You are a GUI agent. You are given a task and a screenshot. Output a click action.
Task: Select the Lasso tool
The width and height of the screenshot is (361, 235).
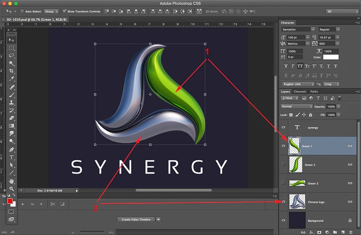(x=12, y=55)
